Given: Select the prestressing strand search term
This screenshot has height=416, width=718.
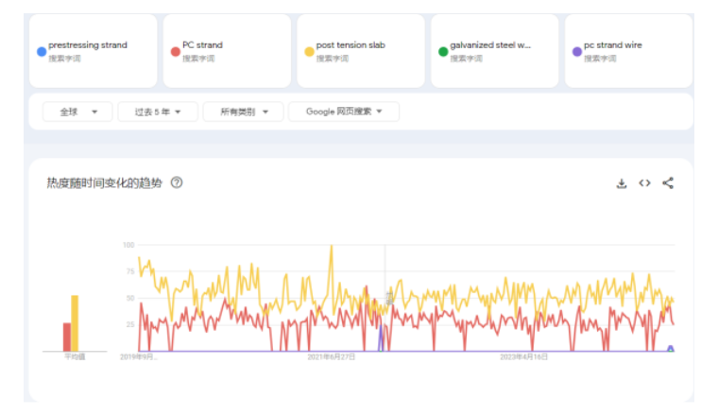Looking at the screenshot, I should [88, 45].
